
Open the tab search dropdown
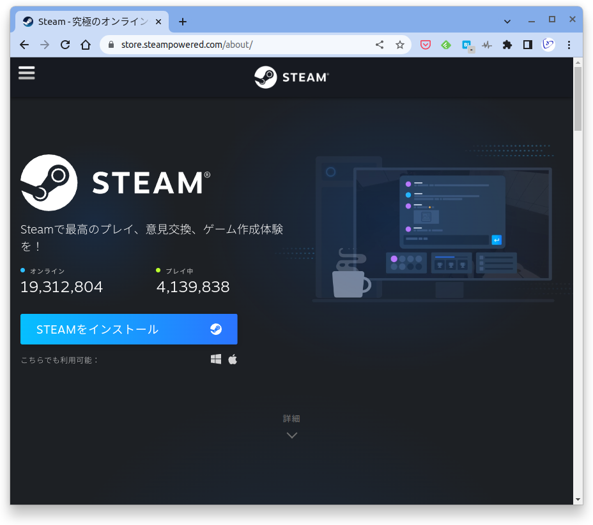pos(507,22)
